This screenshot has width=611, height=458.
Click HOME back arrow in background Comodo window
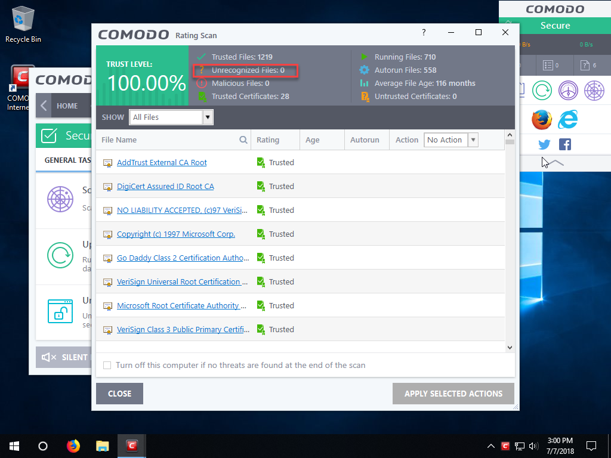click(44, 106)
